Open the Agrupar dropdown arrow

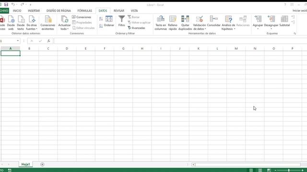[x=258, y=29]
